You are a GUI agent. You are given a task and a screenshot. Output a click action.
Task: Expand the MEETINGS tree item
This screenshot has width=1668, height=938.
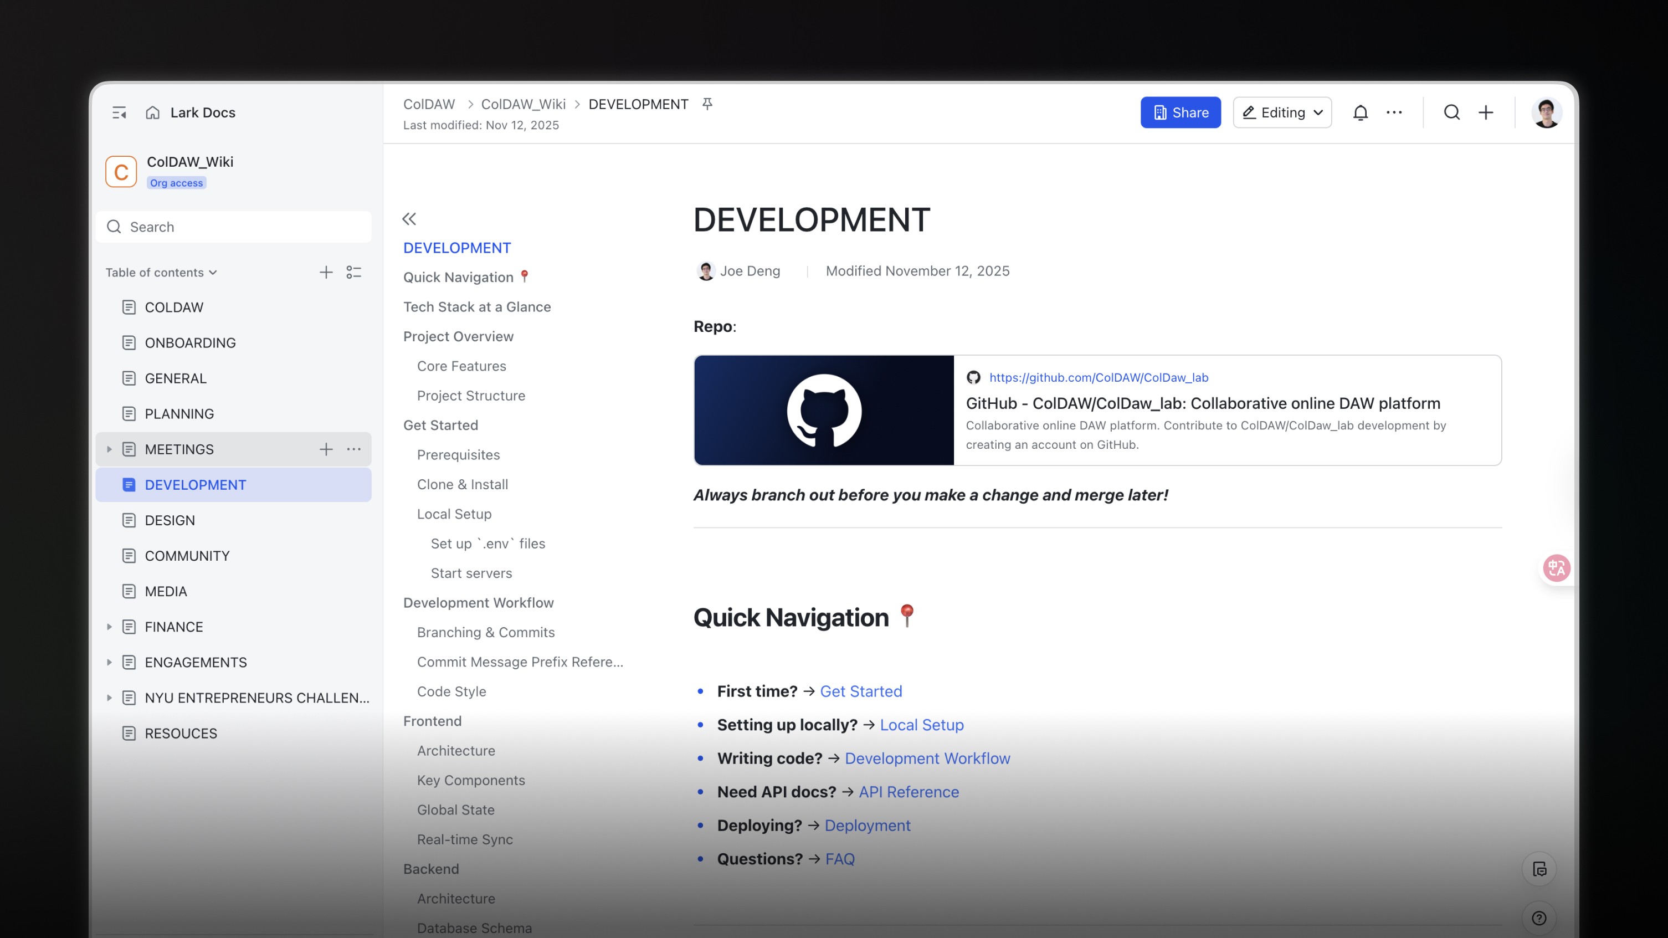(x=109, y=449)
